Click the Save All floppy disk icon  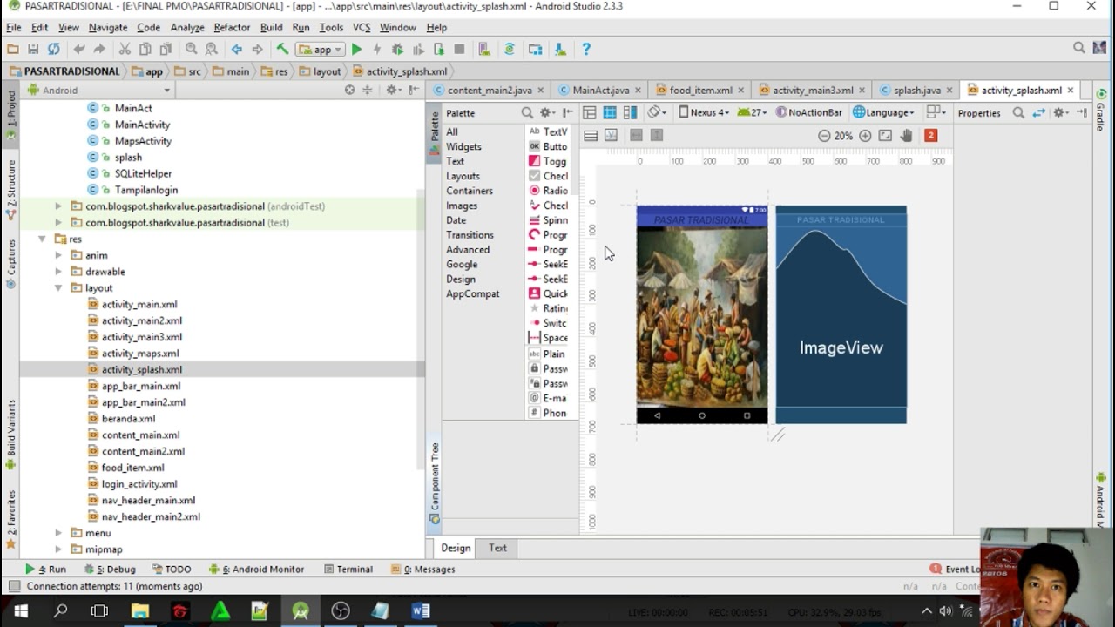33,50
